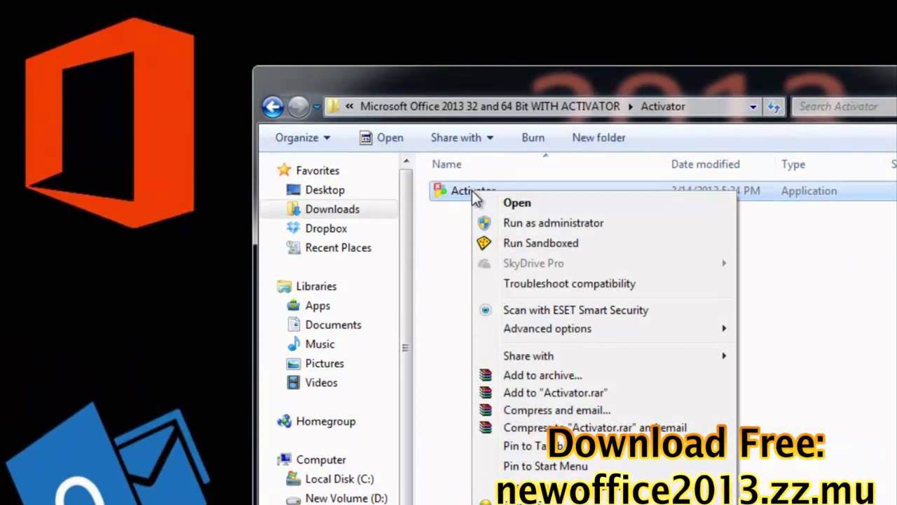Select Scan with ESET Smart Security
This screenshot has height=505, width=897.
pyautogui.click(x=604, y=310)
